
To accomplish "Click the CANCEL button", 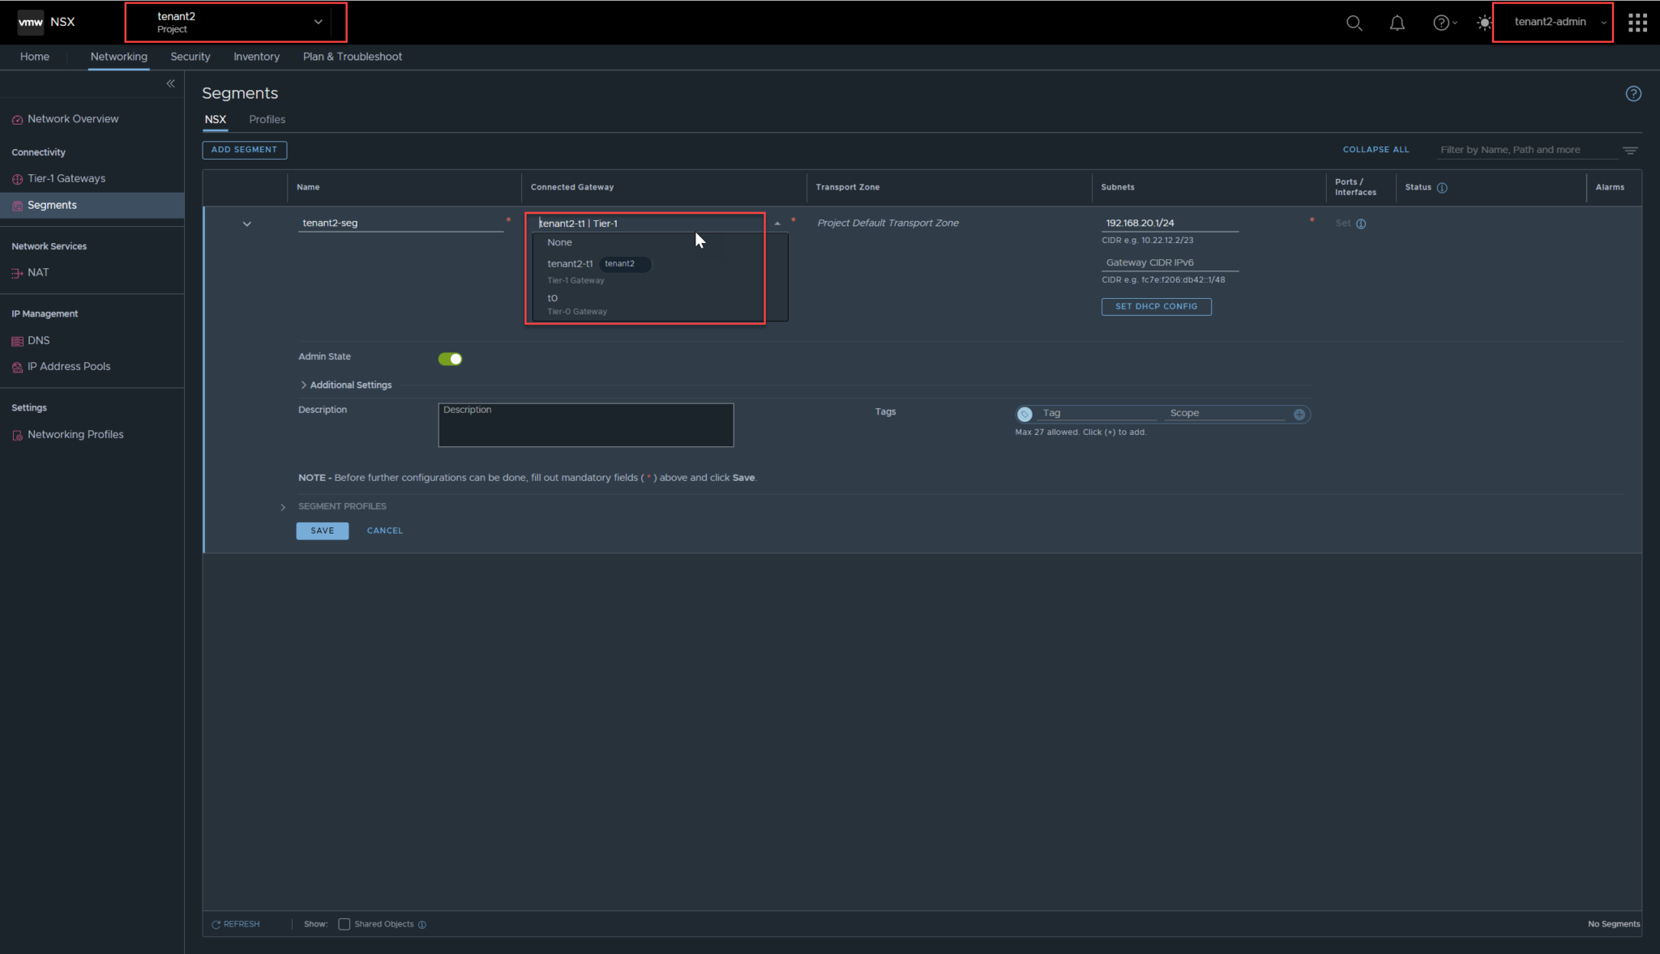I will 385,530.
